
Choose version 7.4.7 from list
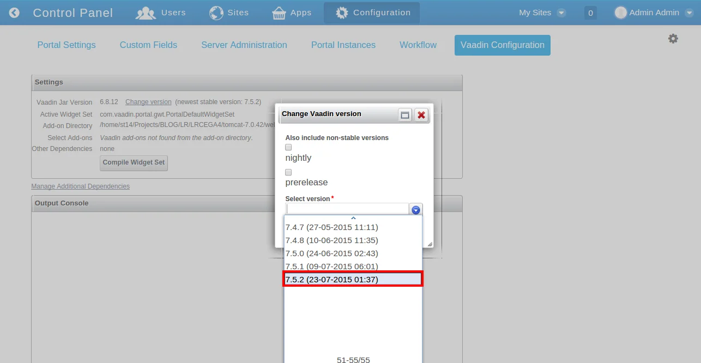[x=353, y=227]
